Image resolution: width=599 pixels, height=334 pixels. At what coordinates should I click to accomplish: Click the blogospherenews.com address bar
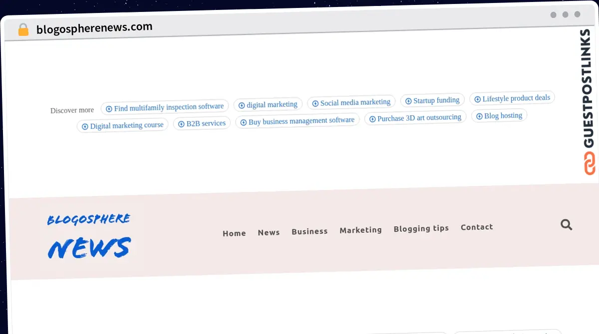[x=93, y=26]
